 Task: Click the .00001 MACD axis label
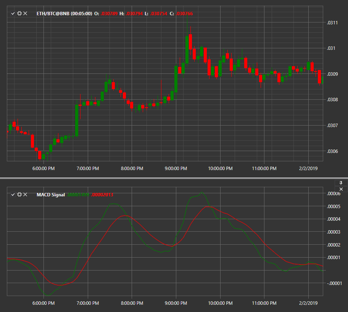tap(333, 257)
